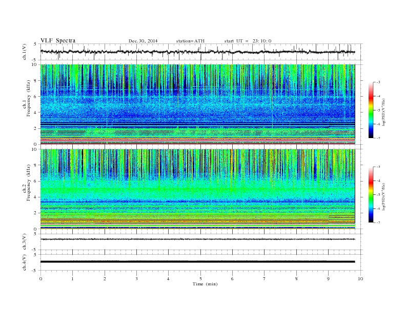This screenshot has width=406, height=313.
Task: Click the "-7" tick on ch.1 color bar
Action: pos(378,138)
